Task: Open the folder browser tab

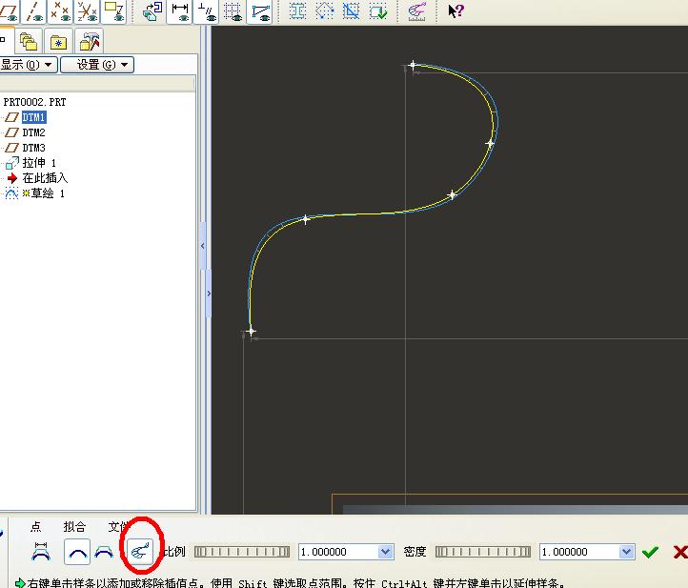Action: (x=29, y=42)
